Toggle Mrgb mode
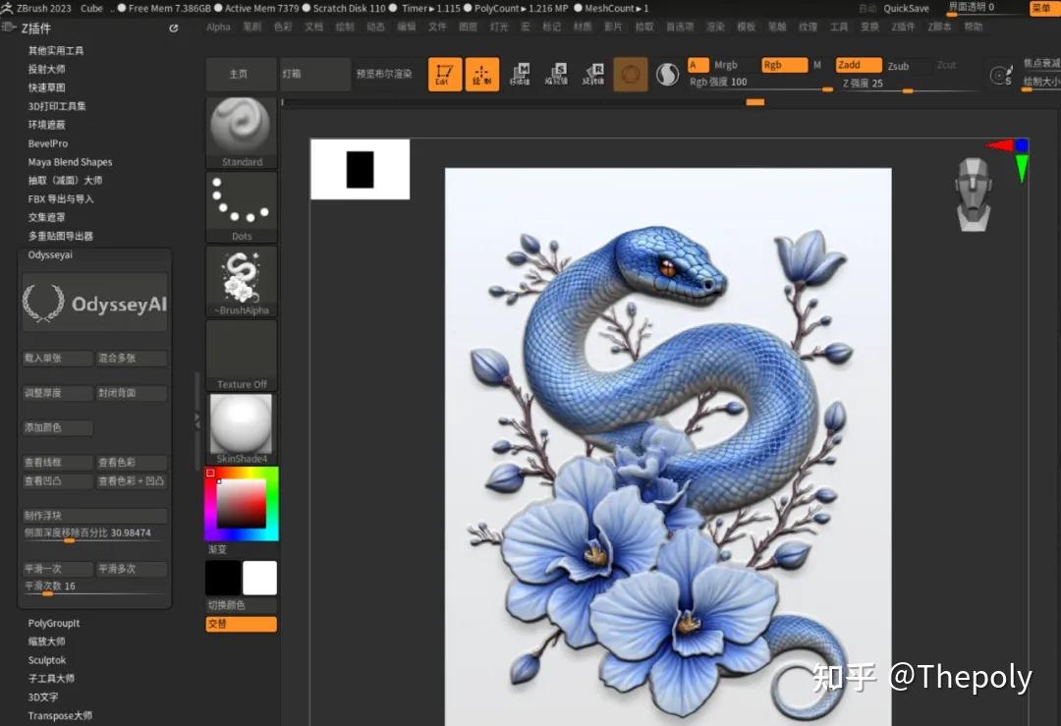 726,65
